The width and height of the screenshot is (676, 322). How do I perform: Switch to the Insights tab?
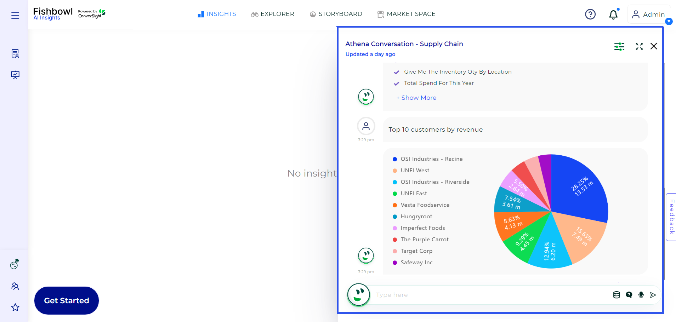tap(217, 14)
